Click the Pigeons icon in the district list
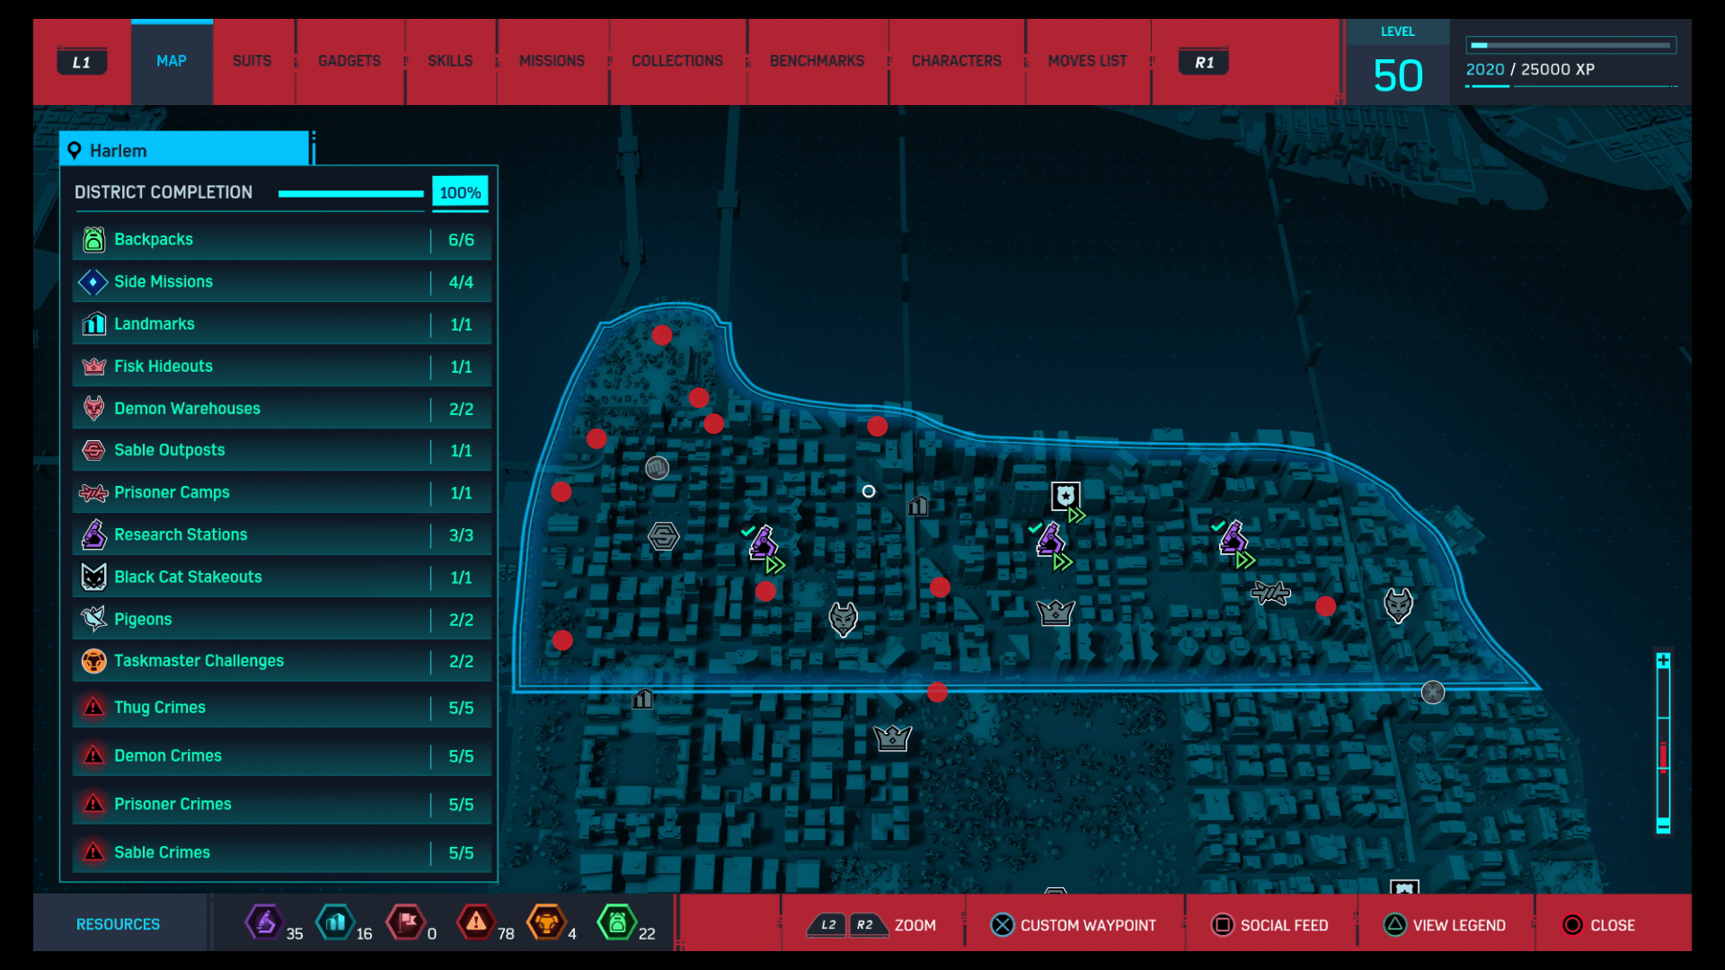Screen dimensions: 1725x970 tap(93, 619)
